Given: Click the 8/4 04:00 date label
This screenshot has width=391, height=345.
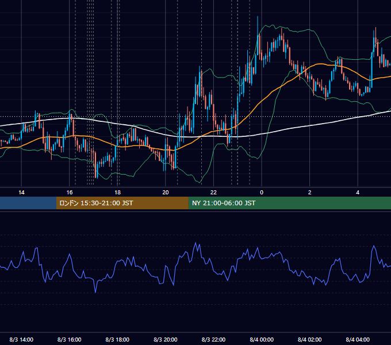Looking at the screenshot, I should [x=358, y=339].
